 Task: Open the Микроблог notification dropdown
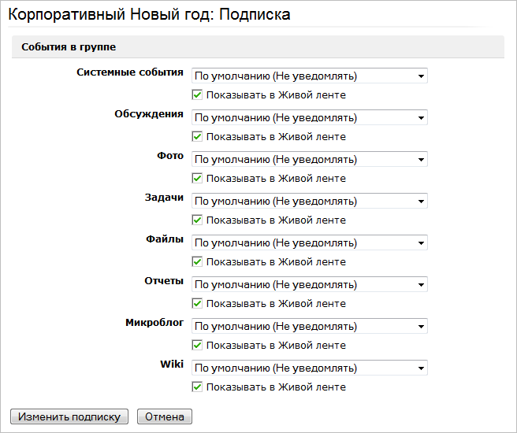tap(310, 327)
